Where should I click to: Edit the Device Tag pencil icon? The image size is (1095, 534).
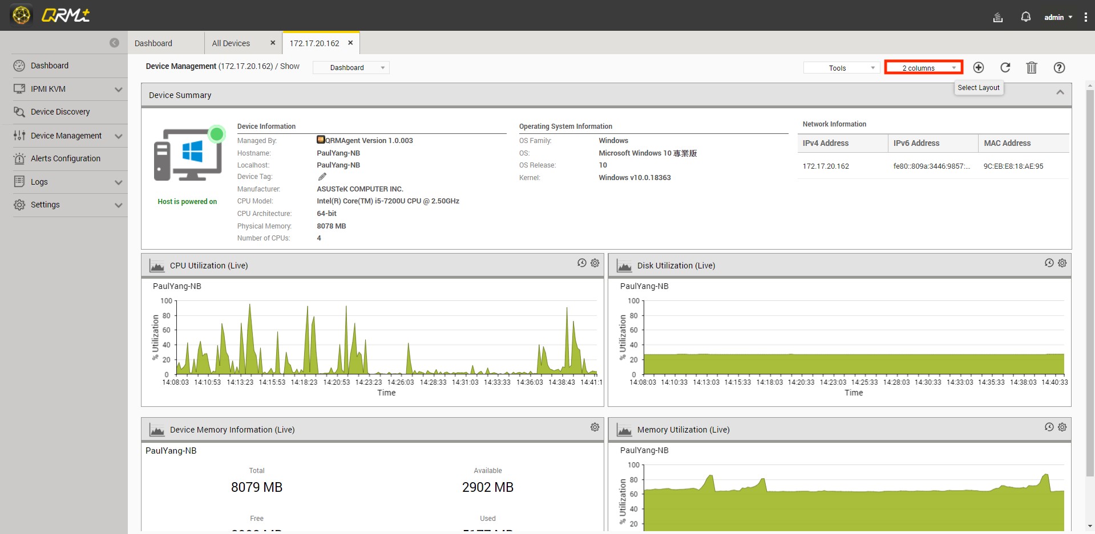pyautogui.click(x=322, y=177)
